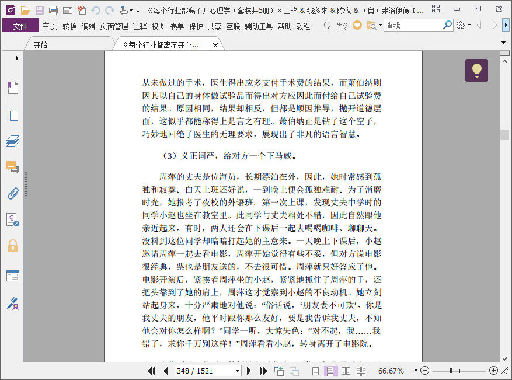Show the Attachments paperclip panel
Viewport: 512px width, 380px height.
[x=12, y=193]
